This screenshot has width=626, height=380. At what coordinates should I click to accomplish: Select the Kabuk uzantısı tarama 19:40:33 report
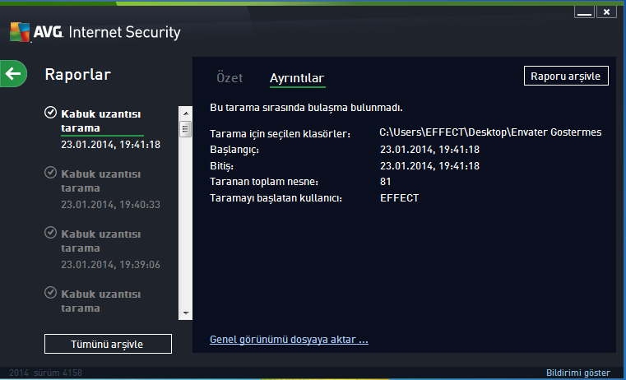(103, 188)
